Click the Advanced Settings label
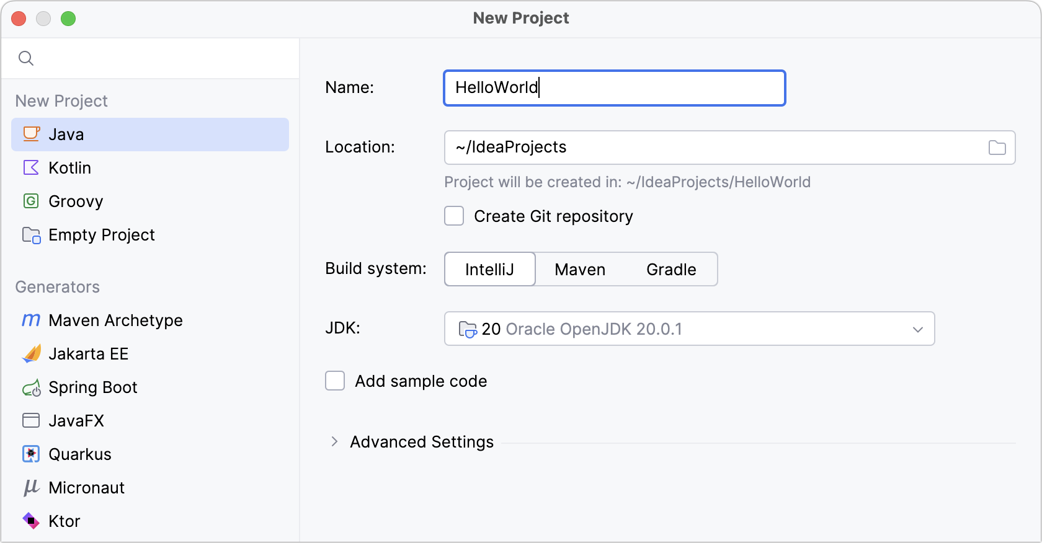 pyautogui.click(x=422, y=442)
